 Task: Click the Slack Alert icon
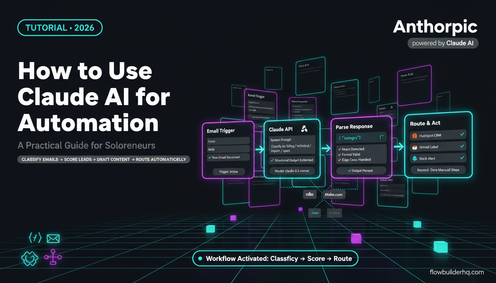click(x=414, y=158)
